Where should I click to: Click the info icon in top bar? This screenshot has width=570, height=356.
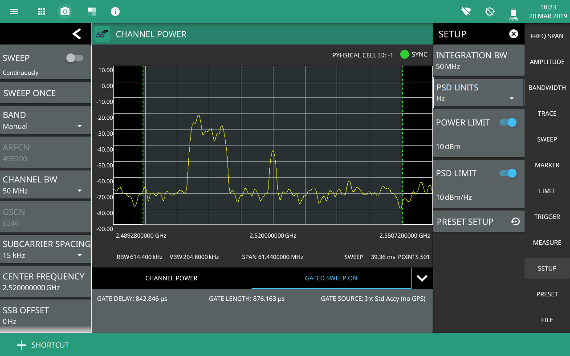click(x=115, y=12)
